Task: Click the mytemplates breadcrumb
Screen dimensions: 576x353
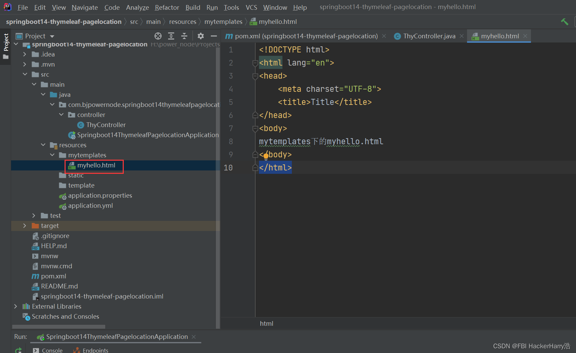Action: 223,22
